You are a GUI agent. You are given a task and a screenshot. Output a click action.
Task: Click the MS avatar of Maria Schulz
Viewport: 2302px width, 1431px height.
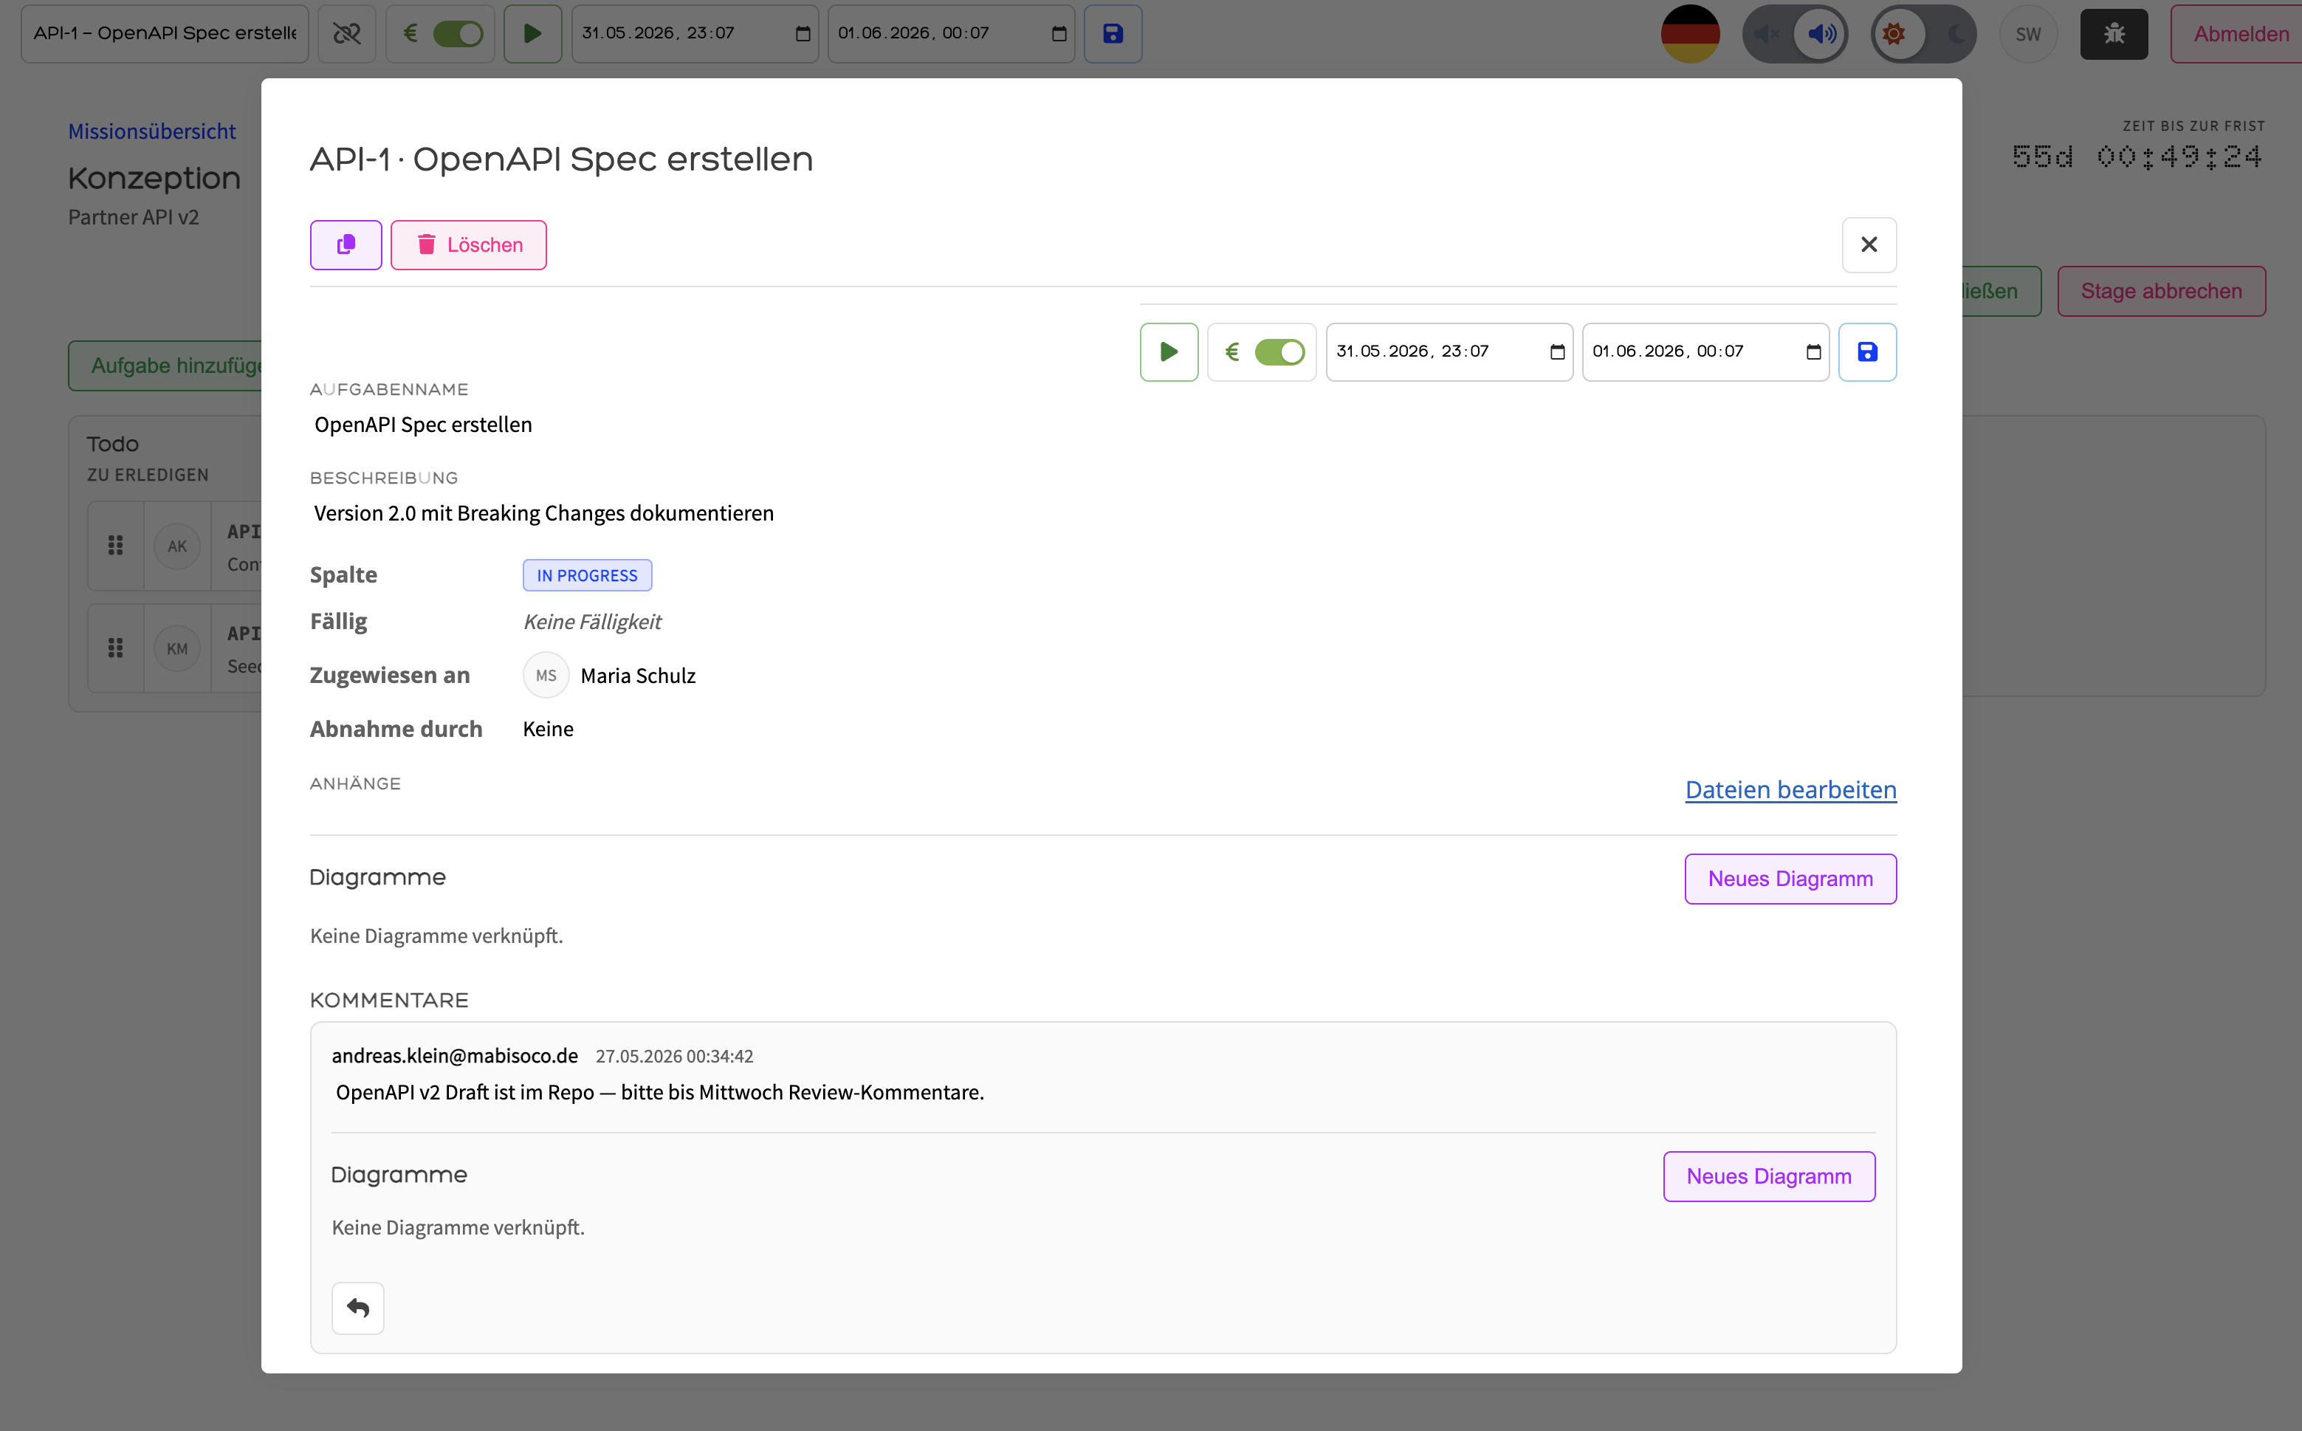pyautogui.click(x=546, y=676)
